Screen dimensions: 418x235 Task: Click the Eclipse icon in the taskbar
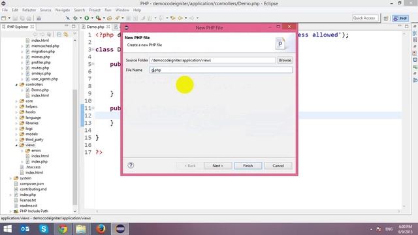[120, 229]
